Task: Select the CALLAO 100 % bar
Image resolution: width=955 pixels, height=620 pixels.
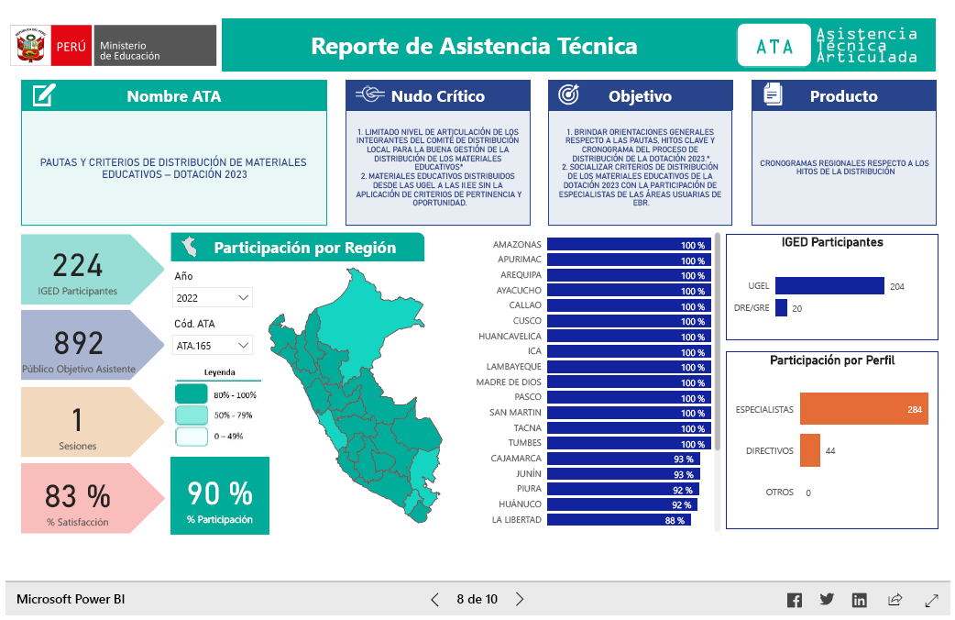Action: pos(629,305)
